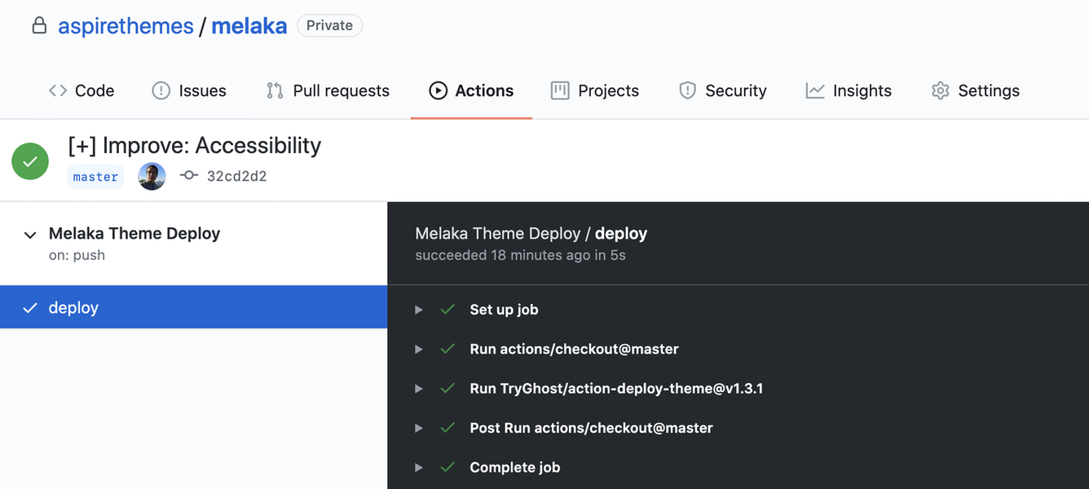Click the commit author avatar
Screen dimensions: 1089x489
click(152, 176)
